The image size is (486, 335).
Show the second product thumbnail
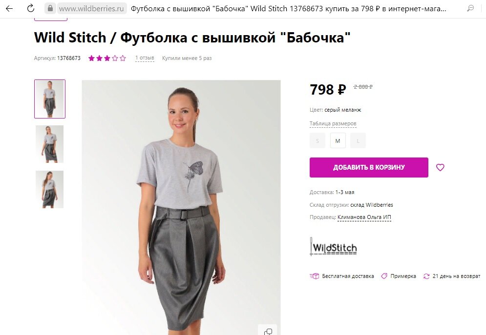(x=50, y=144)
